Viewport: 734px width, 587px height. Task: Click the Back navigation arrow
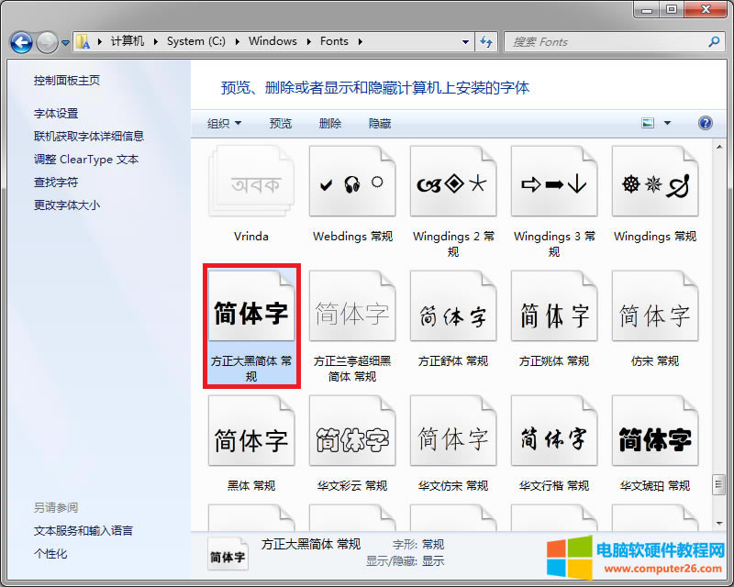(21, 42)
